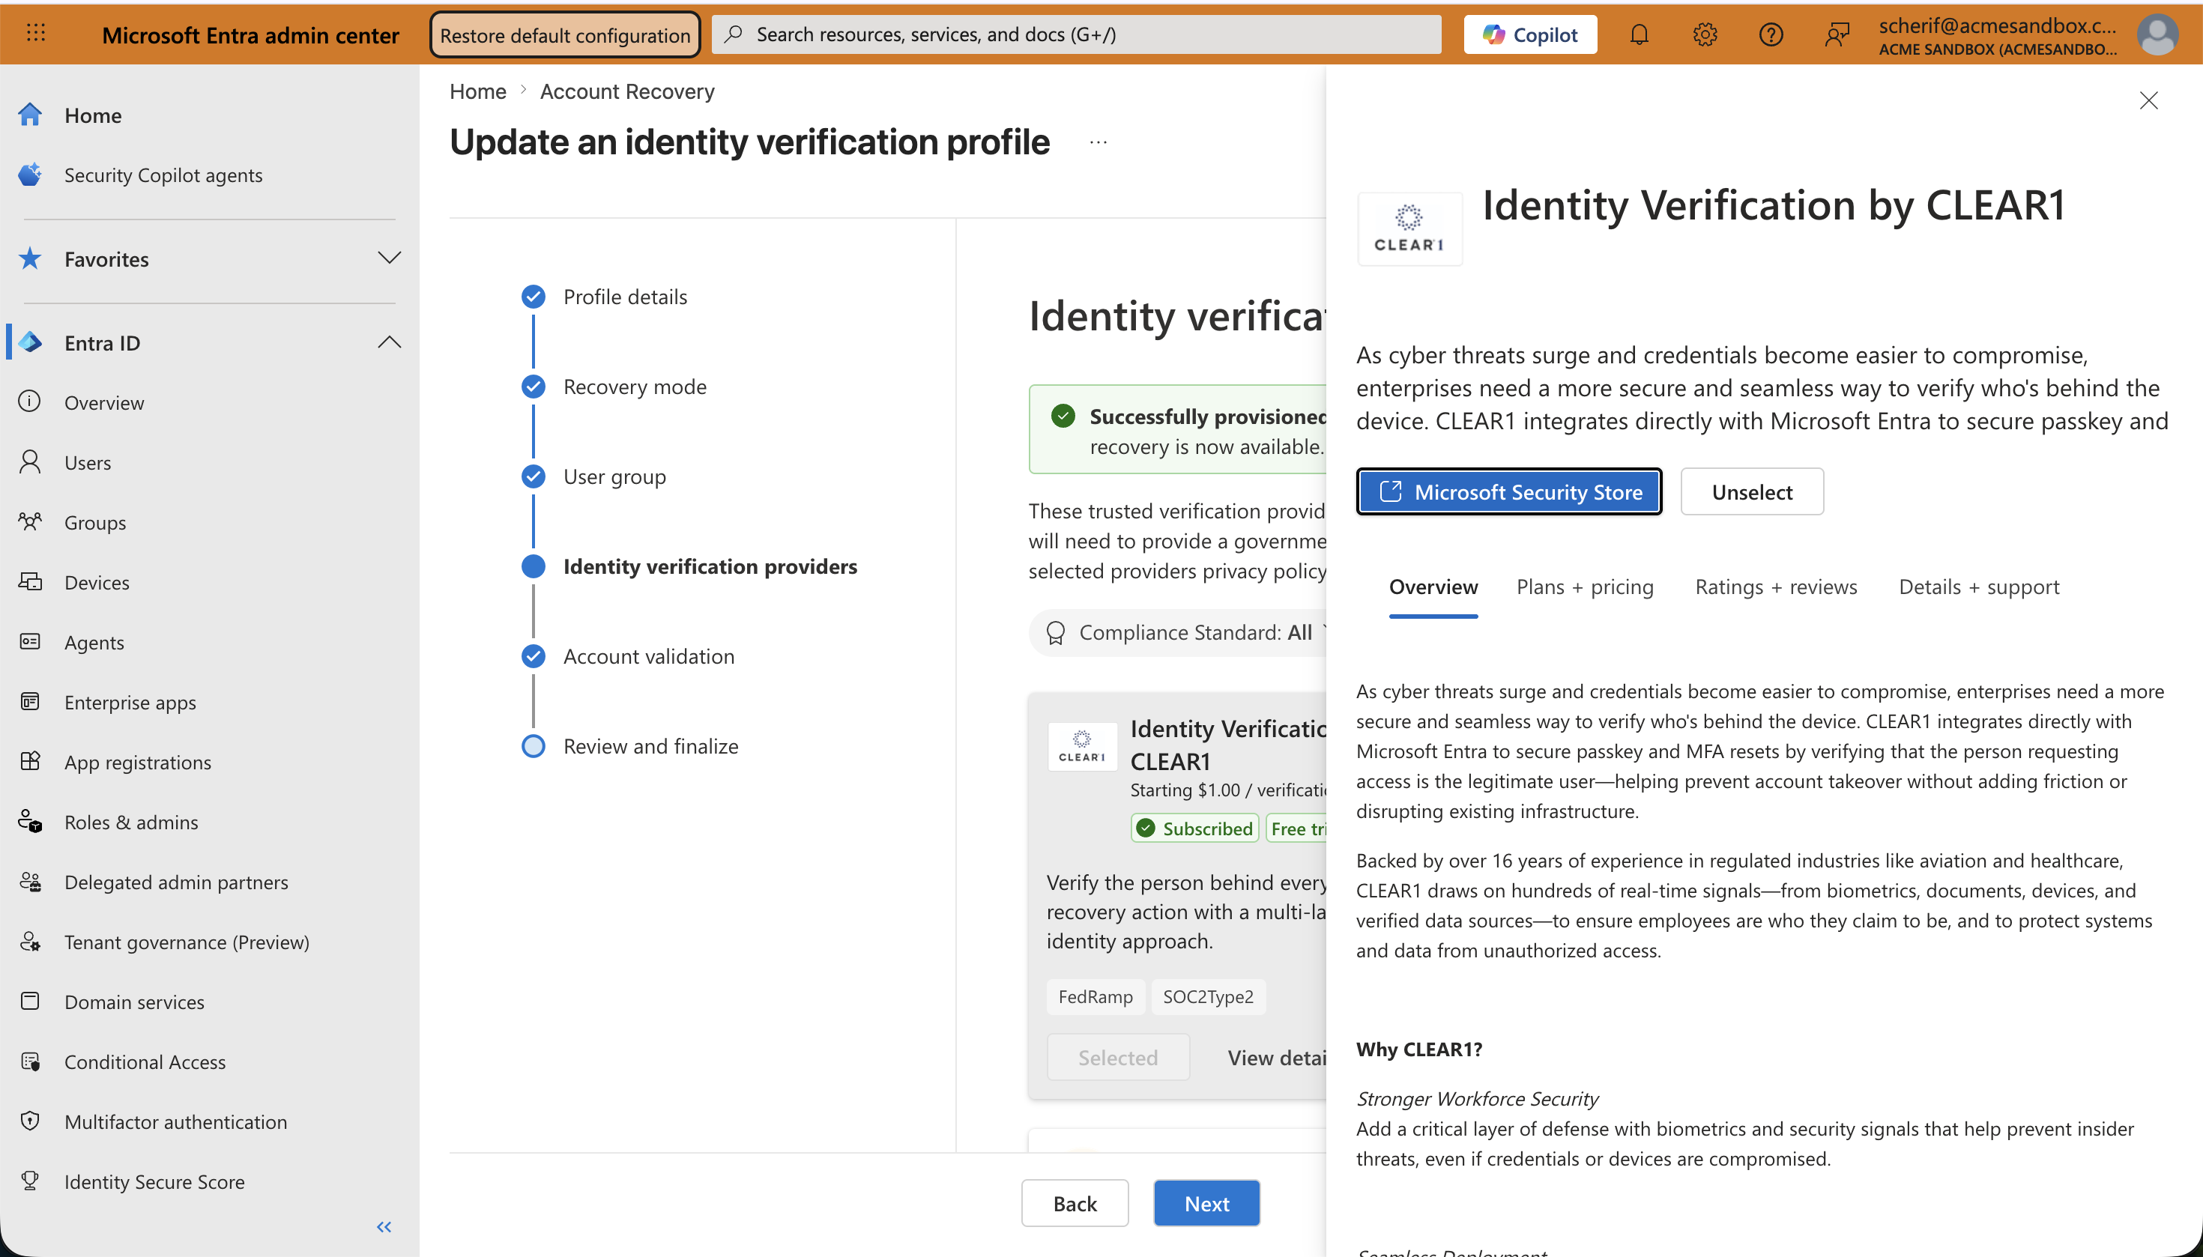Click the Favorites star icon
This screenshot has height=1257, width=2203.
pyautogui.click(x=30, y=258)
